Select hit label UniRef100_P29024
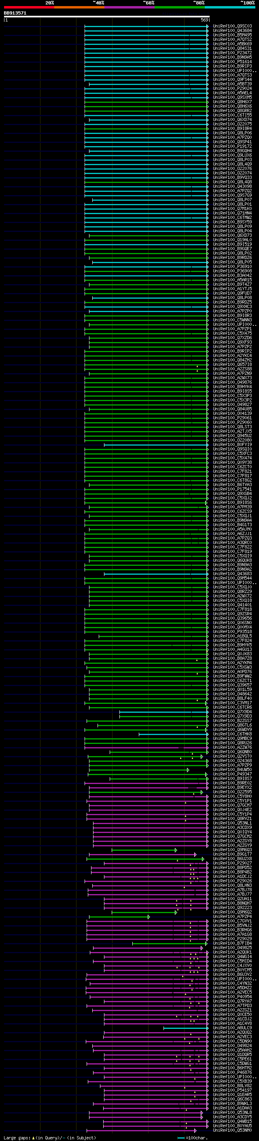The width and height of the screenshot is (259, 1141). (x=232, y=89)
